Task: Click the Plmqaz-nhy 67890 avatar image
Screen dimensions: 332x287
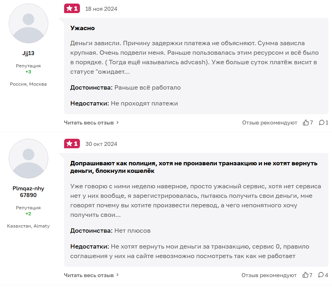Action: pos(28,159)
